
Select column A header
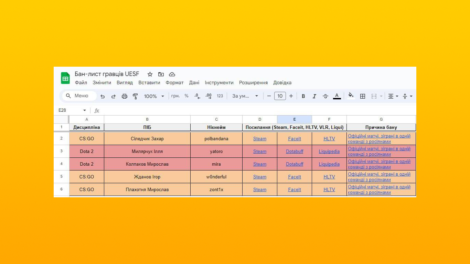(87, 119)
